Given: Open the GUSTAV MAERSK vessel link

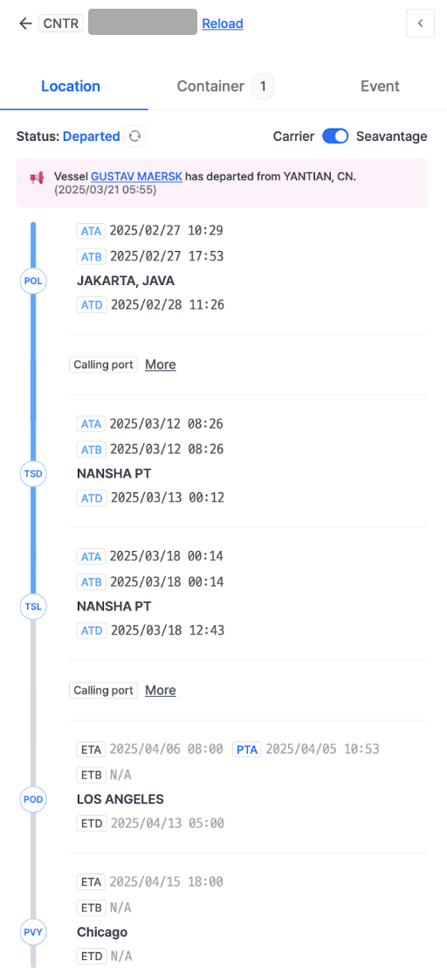Looking at the screenshot, I should pyautogui.click(x=137, y=177).
